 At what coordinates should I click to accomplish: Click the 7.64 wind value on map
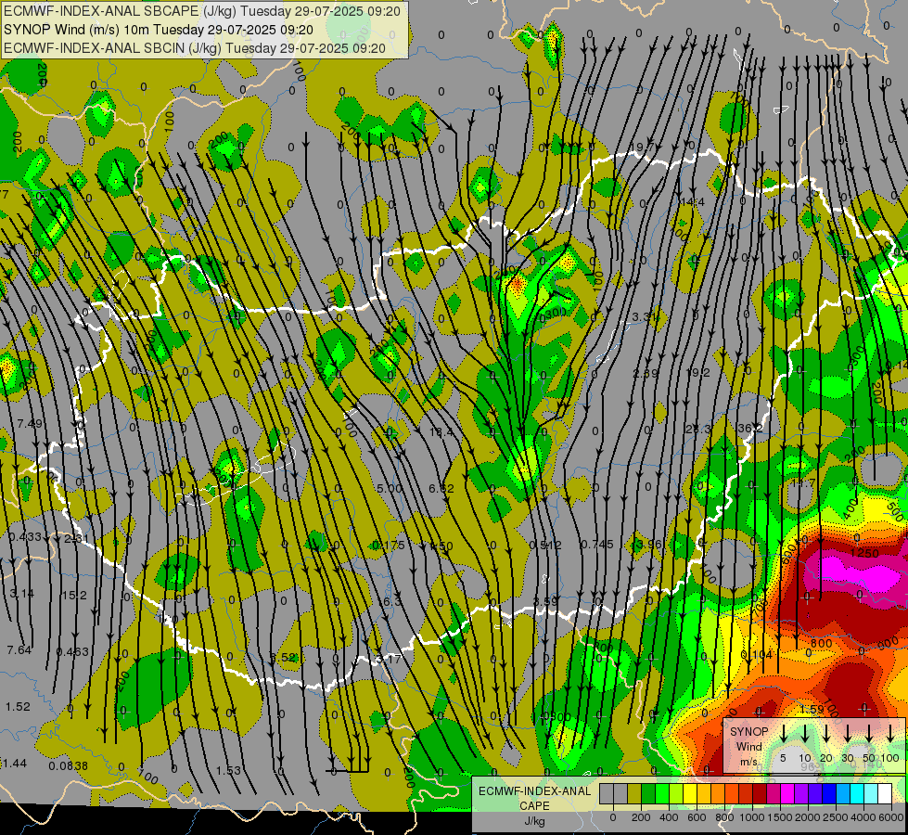(19, 650)
